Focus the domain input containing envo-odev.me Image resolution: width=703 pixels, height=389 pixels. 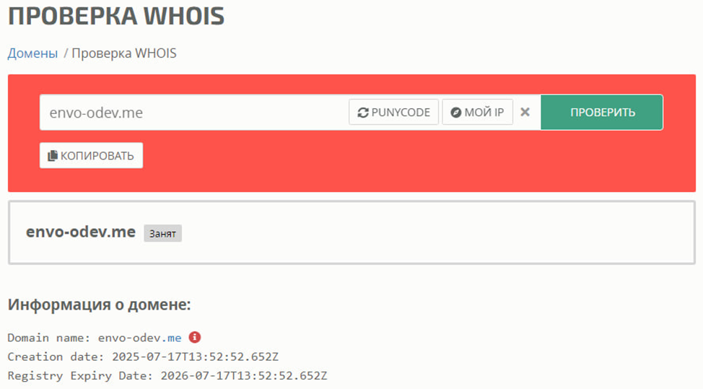pos(193,113)
